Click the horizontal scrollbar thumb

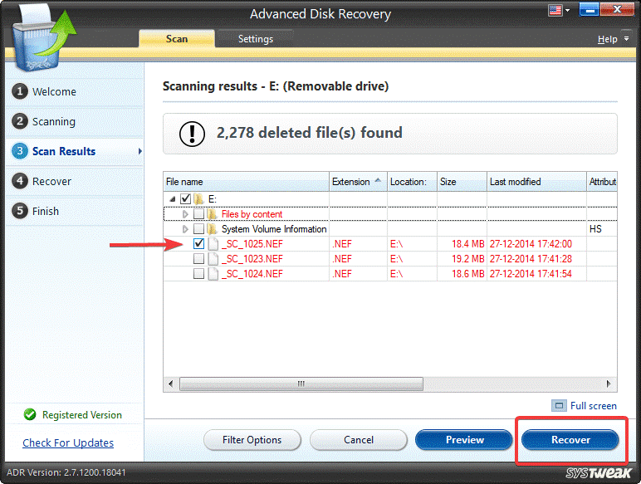(301, 384)
